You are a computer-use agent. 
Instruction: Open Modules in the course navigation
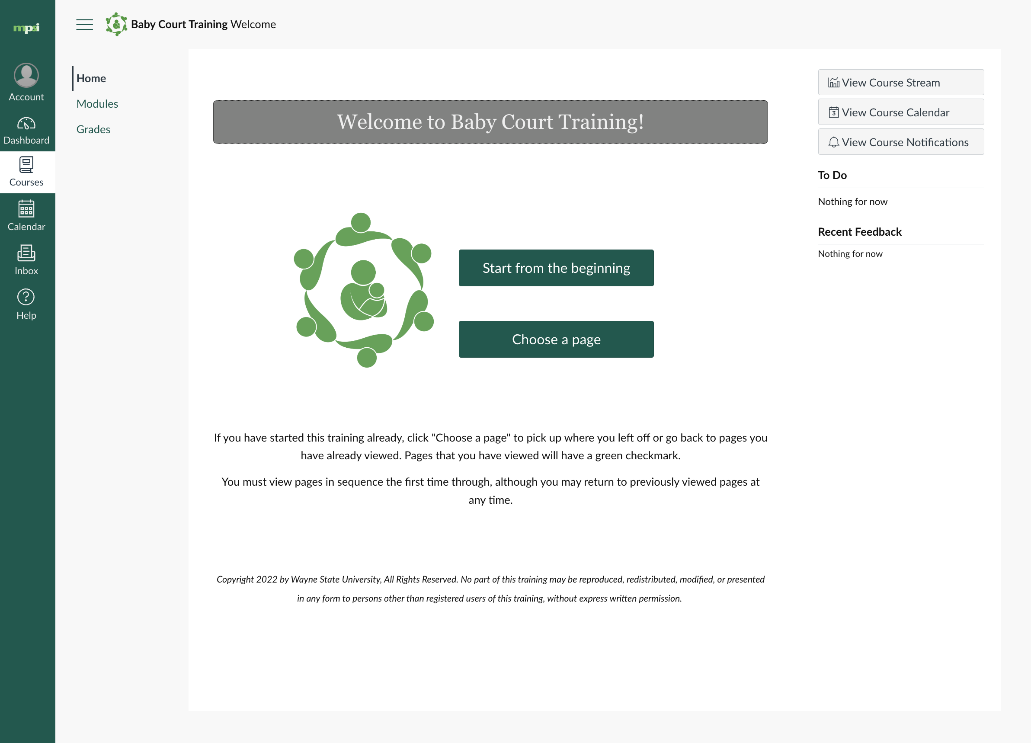[x=97, y=104]
